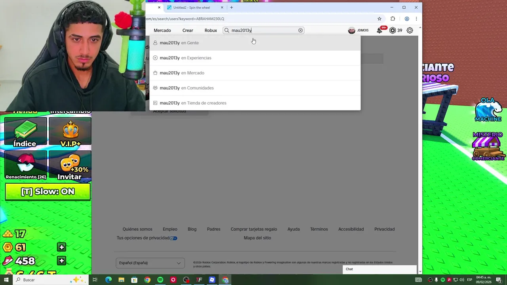Open Términos footer link
Image resolution: width=507 pixels, height=285 pixels.
click(x=319, y=229)
